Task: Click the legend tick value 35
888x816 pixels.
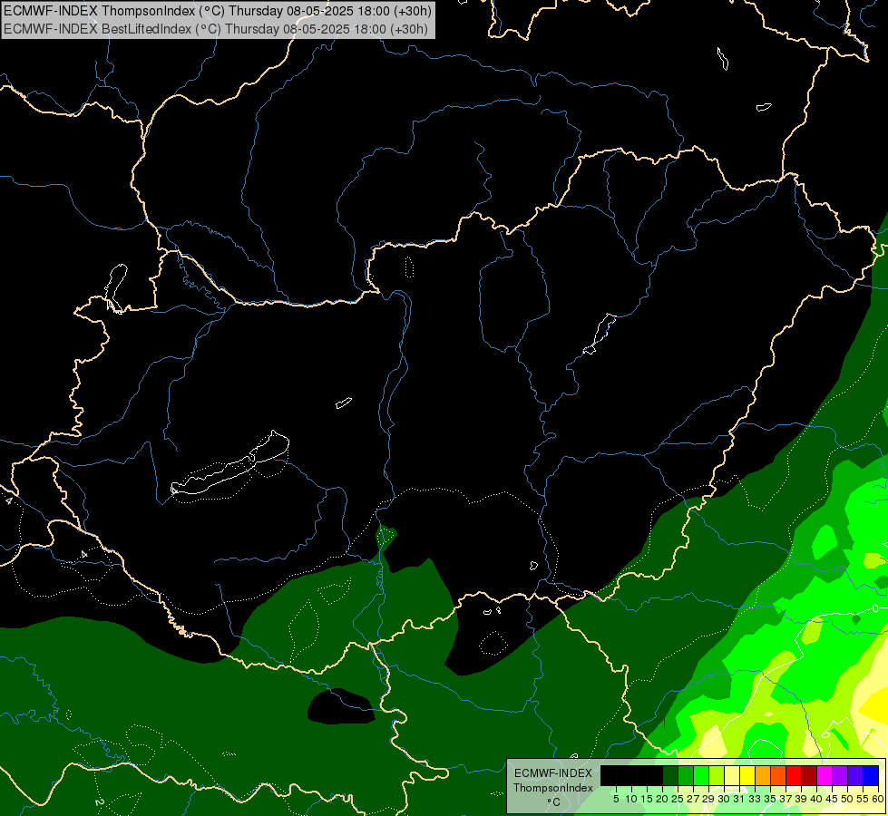Action: coord(770,799)
